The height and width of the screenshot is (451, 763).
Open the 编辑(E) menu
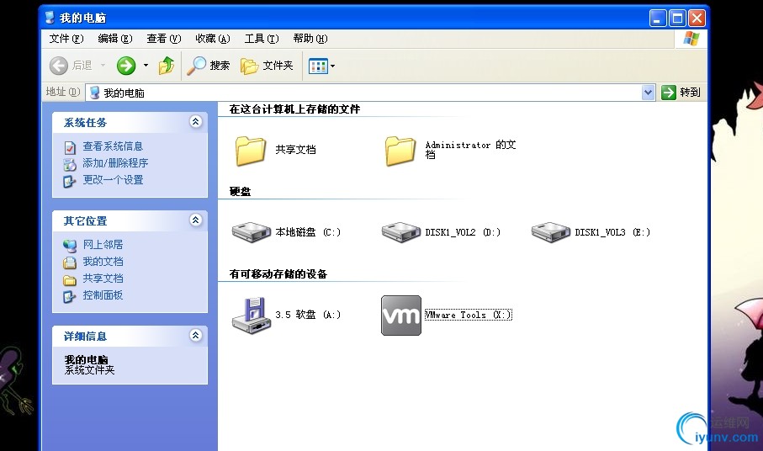pyautogui.click(x=115, y=39)
